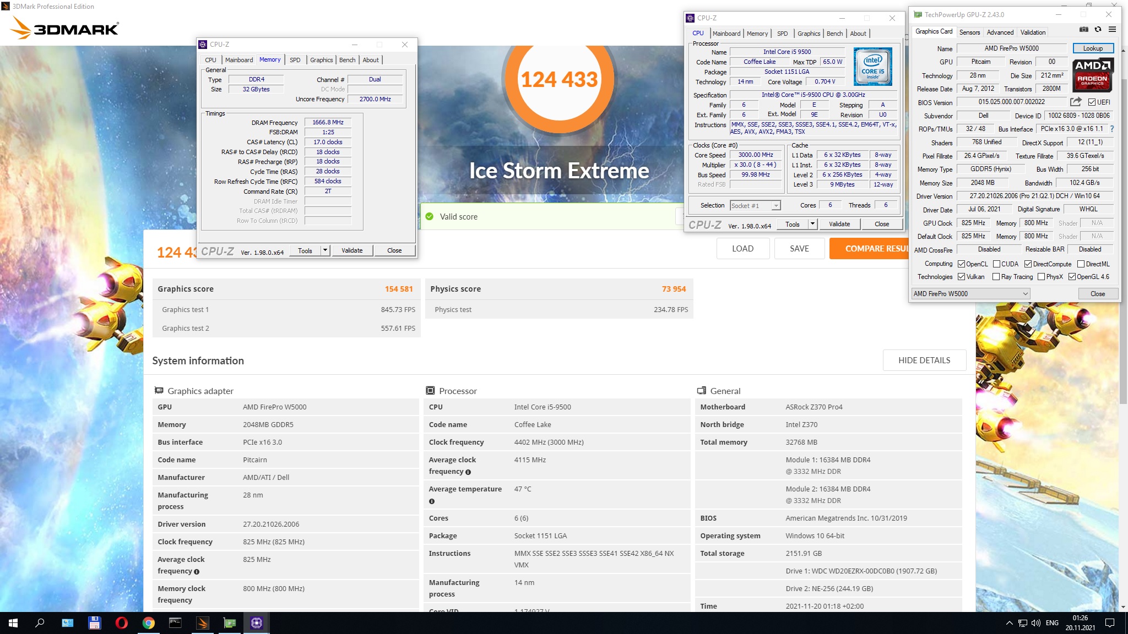
Task: Click the Average temperature info icon
Action: pos(432,501)
